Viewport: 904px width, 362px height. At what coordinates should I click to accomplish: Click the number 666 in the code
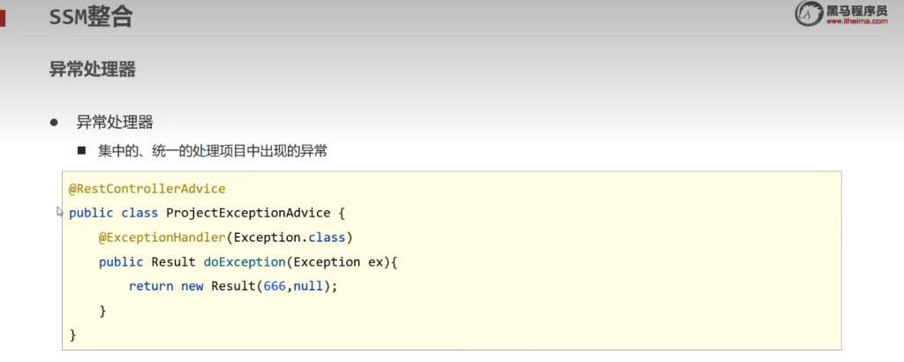(273, 286)
